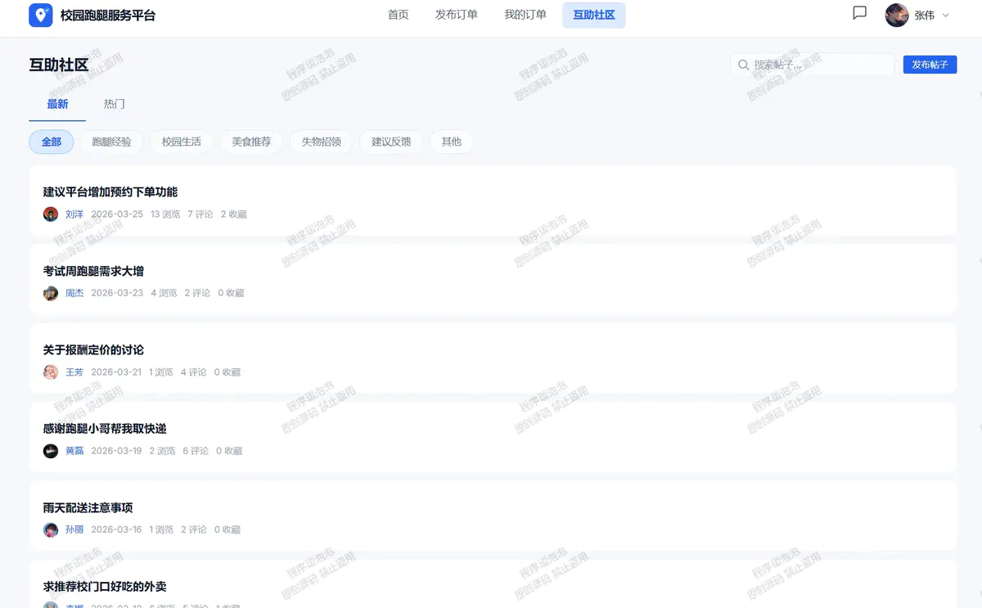Select the 互助社区 navigation item
This screenshot has height=608, width=982.
pos(594,15)
